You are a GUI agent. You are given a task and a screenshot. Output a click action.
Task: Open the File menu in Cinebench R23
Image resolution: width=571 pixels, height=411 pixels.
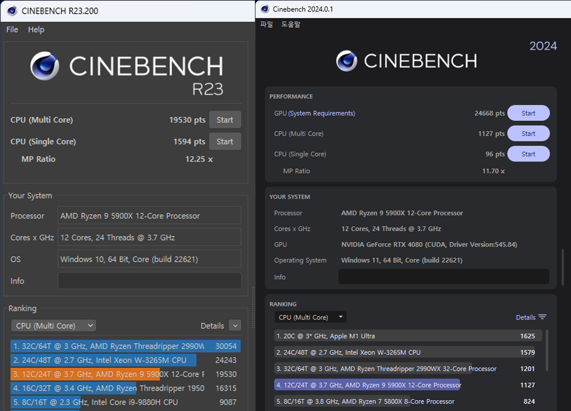[x=12, y=30]
